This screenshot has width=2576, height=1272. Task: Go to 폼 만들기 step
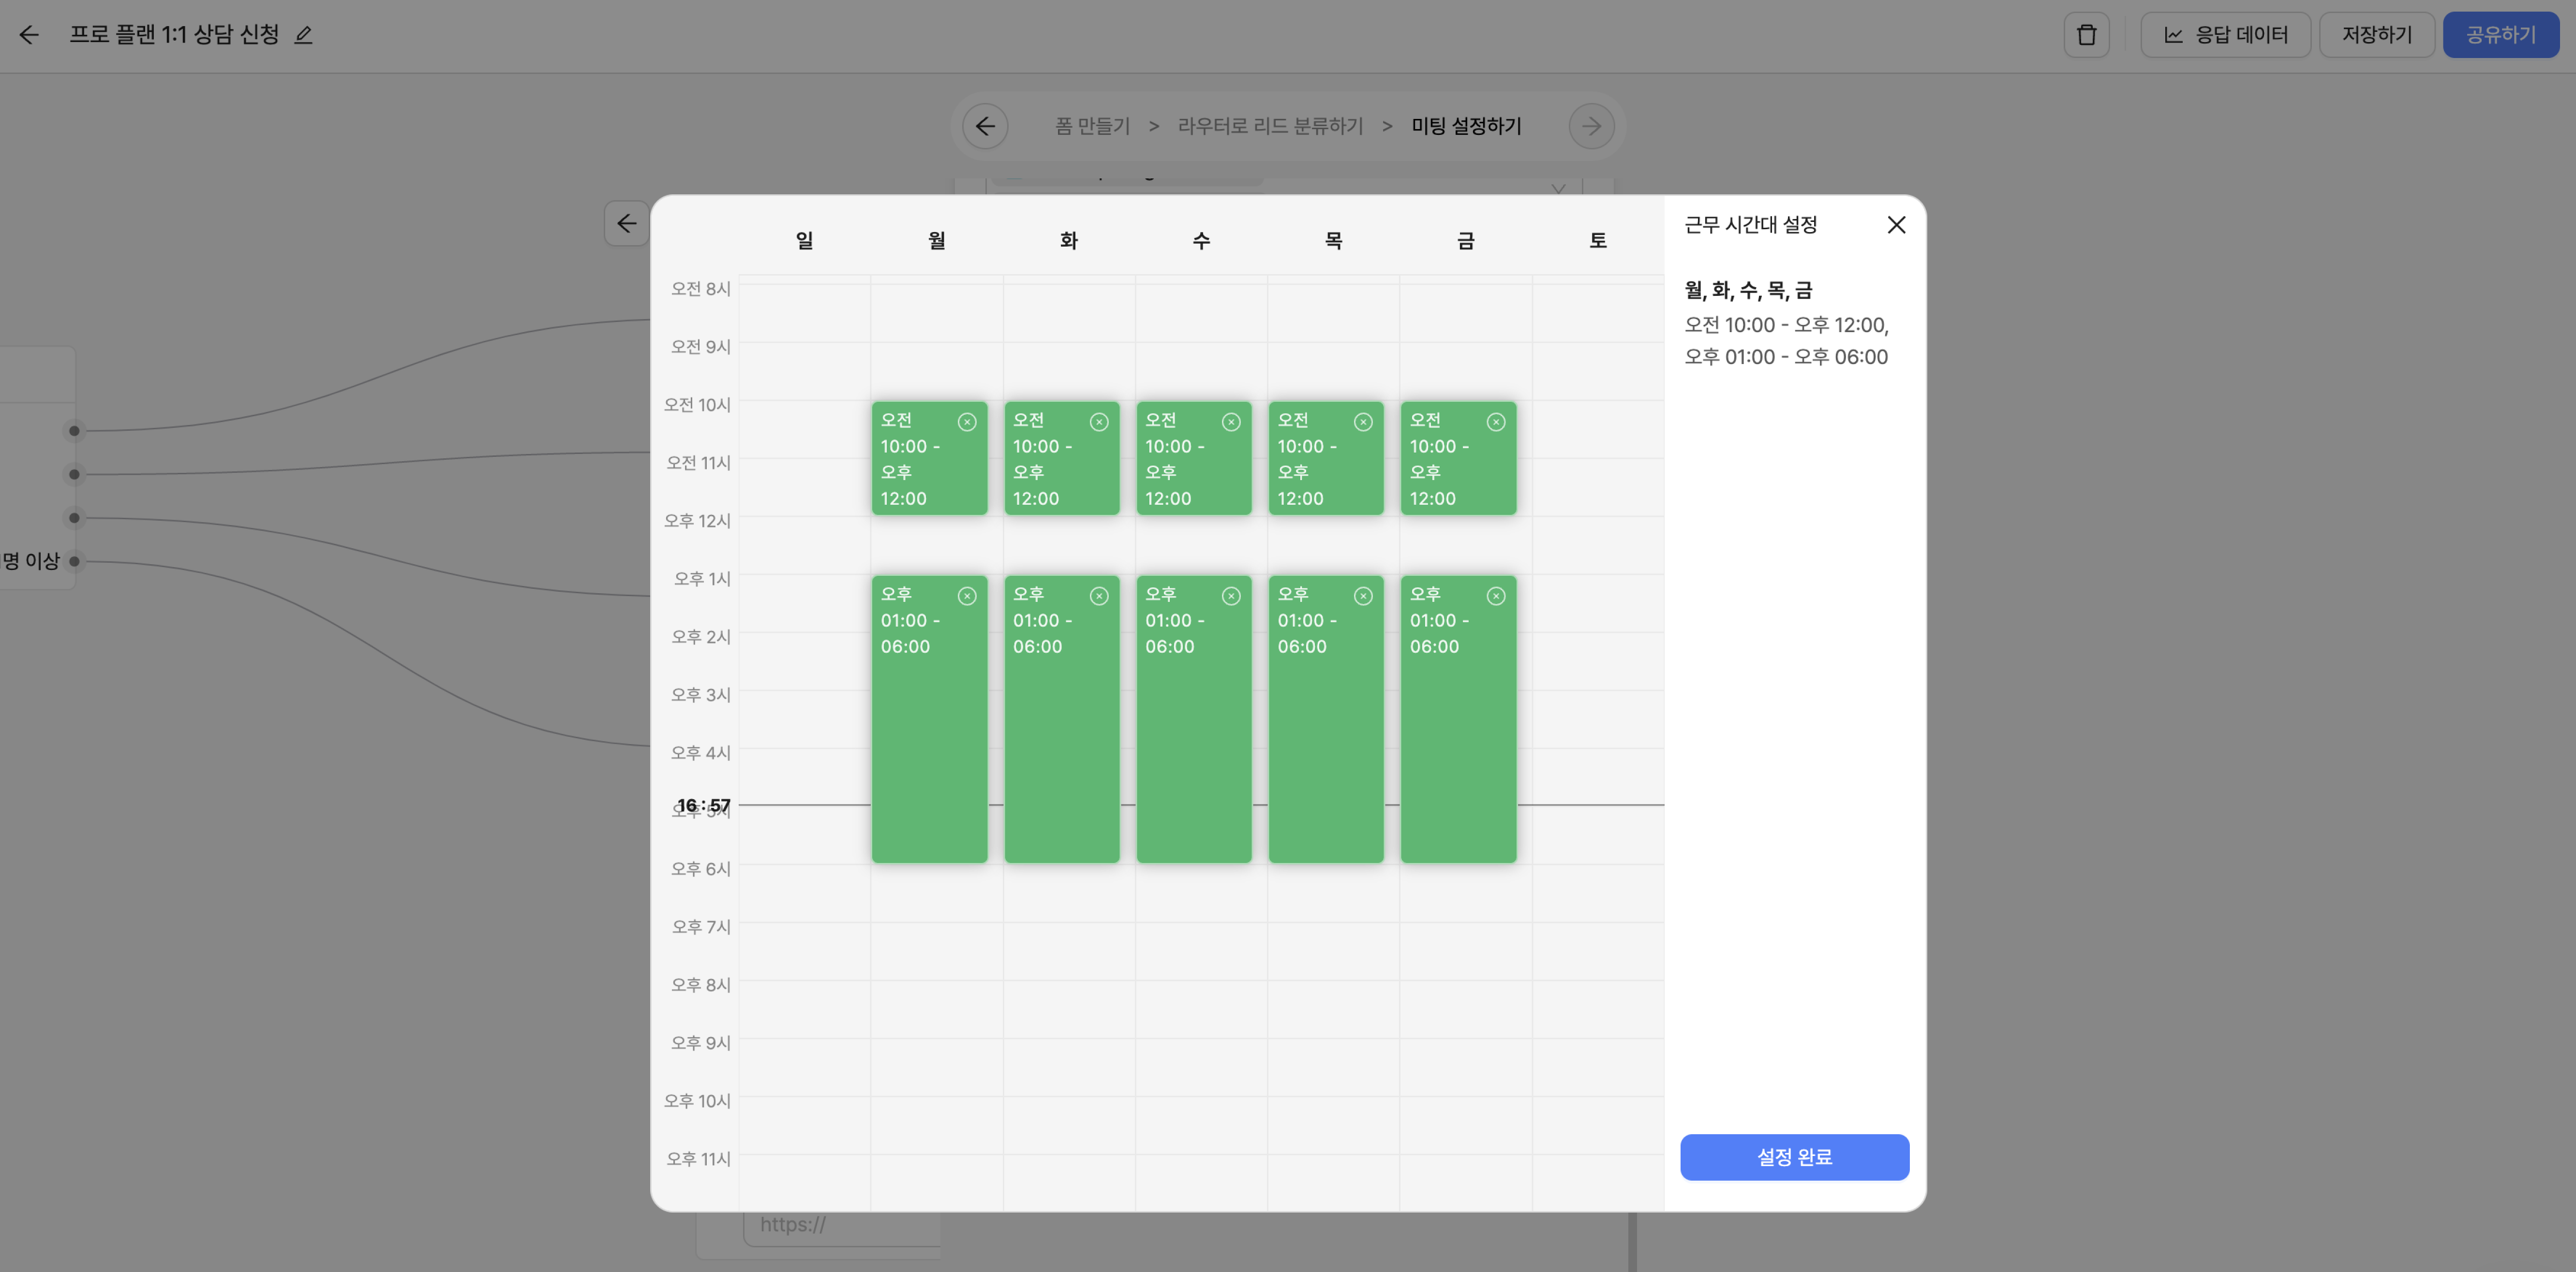[1092, 126]
